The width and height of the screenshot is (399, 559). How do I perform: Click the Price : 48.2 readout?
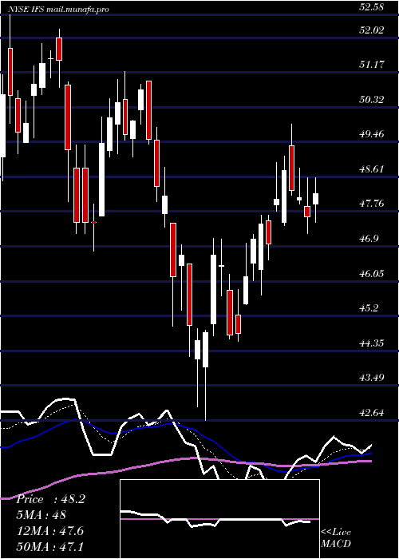(x=50, y=499)
